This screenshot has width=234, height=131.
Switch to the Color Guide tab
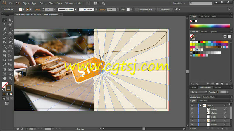point(204,16)
